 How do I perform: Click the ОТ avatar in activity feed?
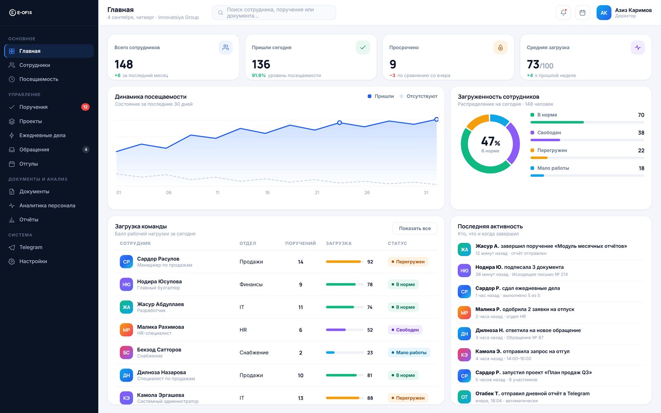click(464, 397)
